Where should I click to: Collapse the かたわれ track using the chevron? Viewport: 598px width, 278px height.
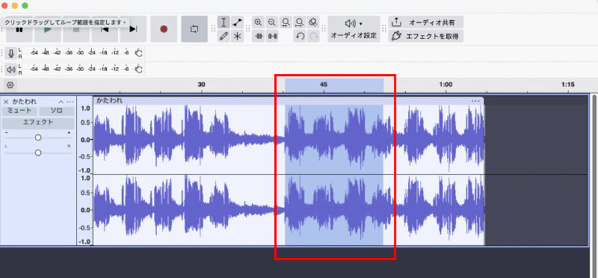pyautogui.click(x=61, y=102)
